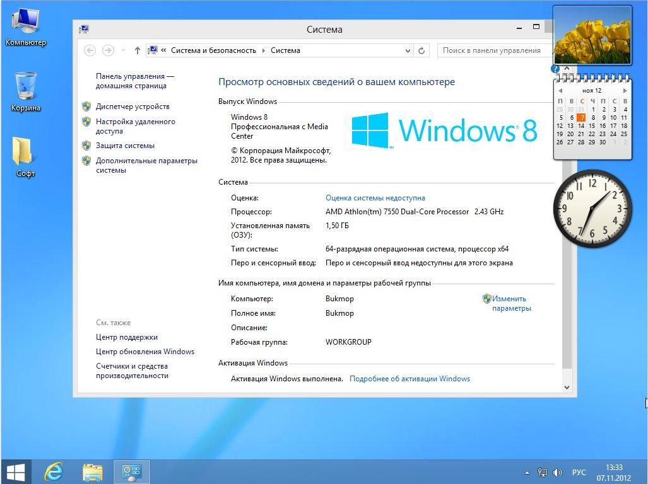Open the address bar dropdown

pyautogui.click(x=408, y=50)
